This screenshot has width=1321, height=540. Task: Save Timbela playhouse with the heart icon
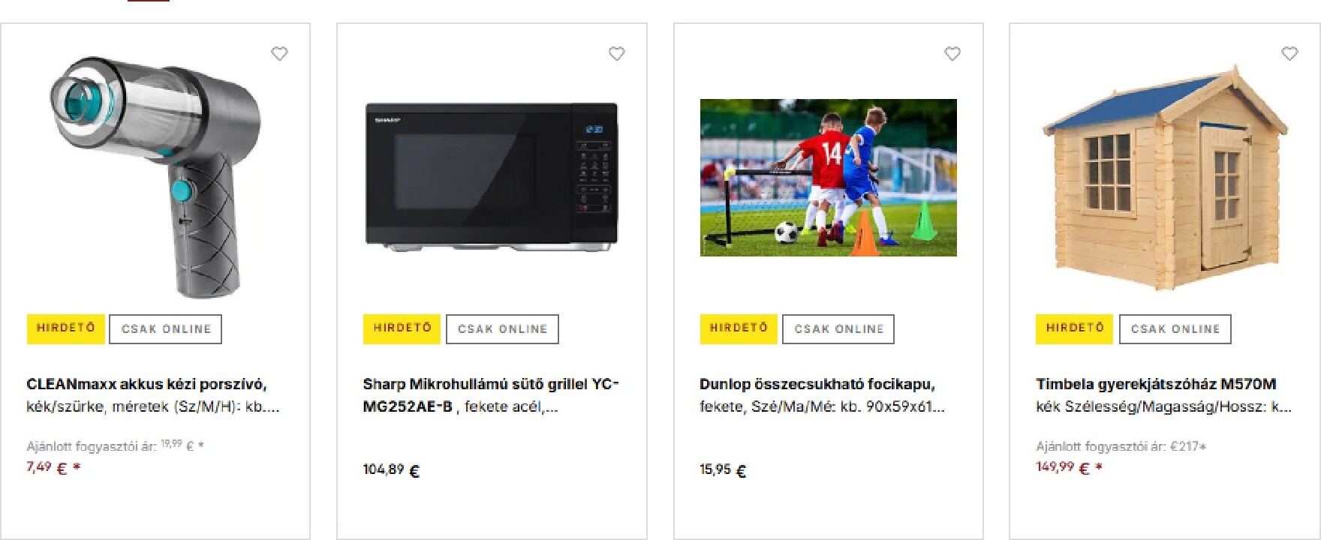pos(1289,54)
